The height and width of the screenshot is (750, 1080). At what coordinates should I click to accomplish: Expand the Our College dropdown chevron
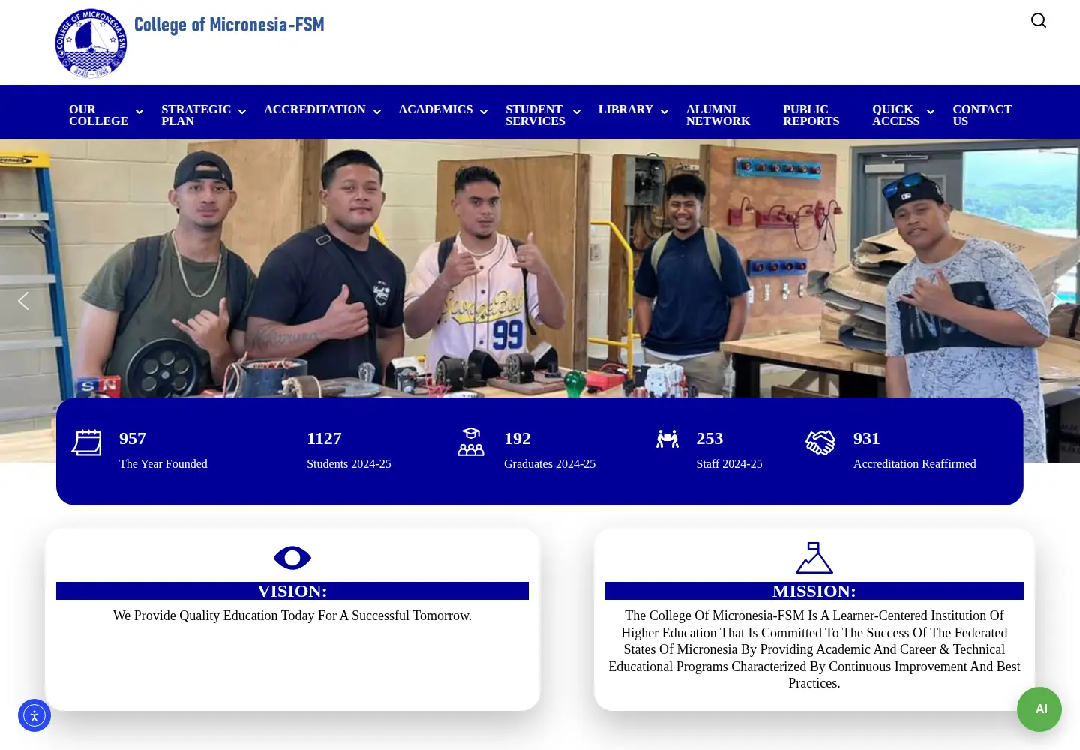click(x=139, y=112)
